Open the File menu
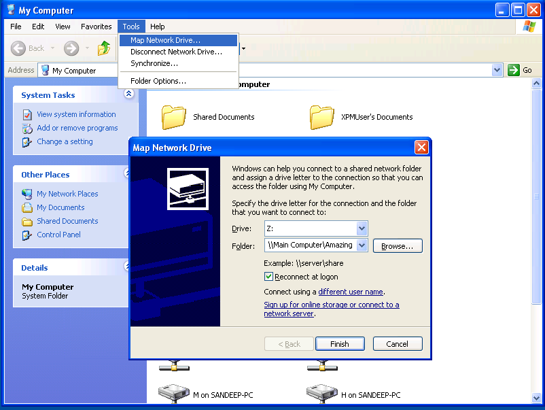The width and height of the screenshot is (545, 410). [x=16, y=27]
